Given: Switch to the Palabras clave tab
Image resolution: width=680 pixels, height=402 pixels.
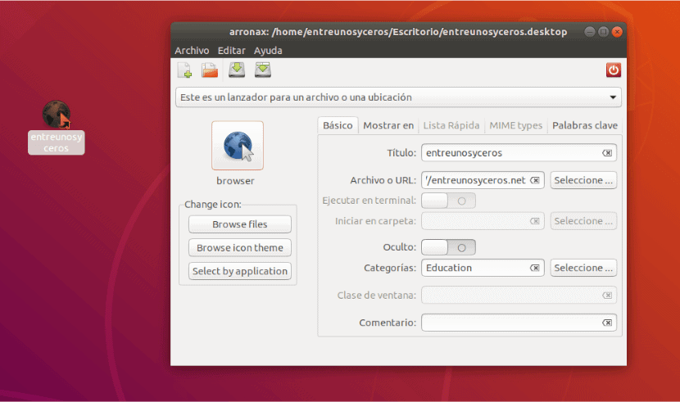Looking at the screenshot, I should 585,125.
